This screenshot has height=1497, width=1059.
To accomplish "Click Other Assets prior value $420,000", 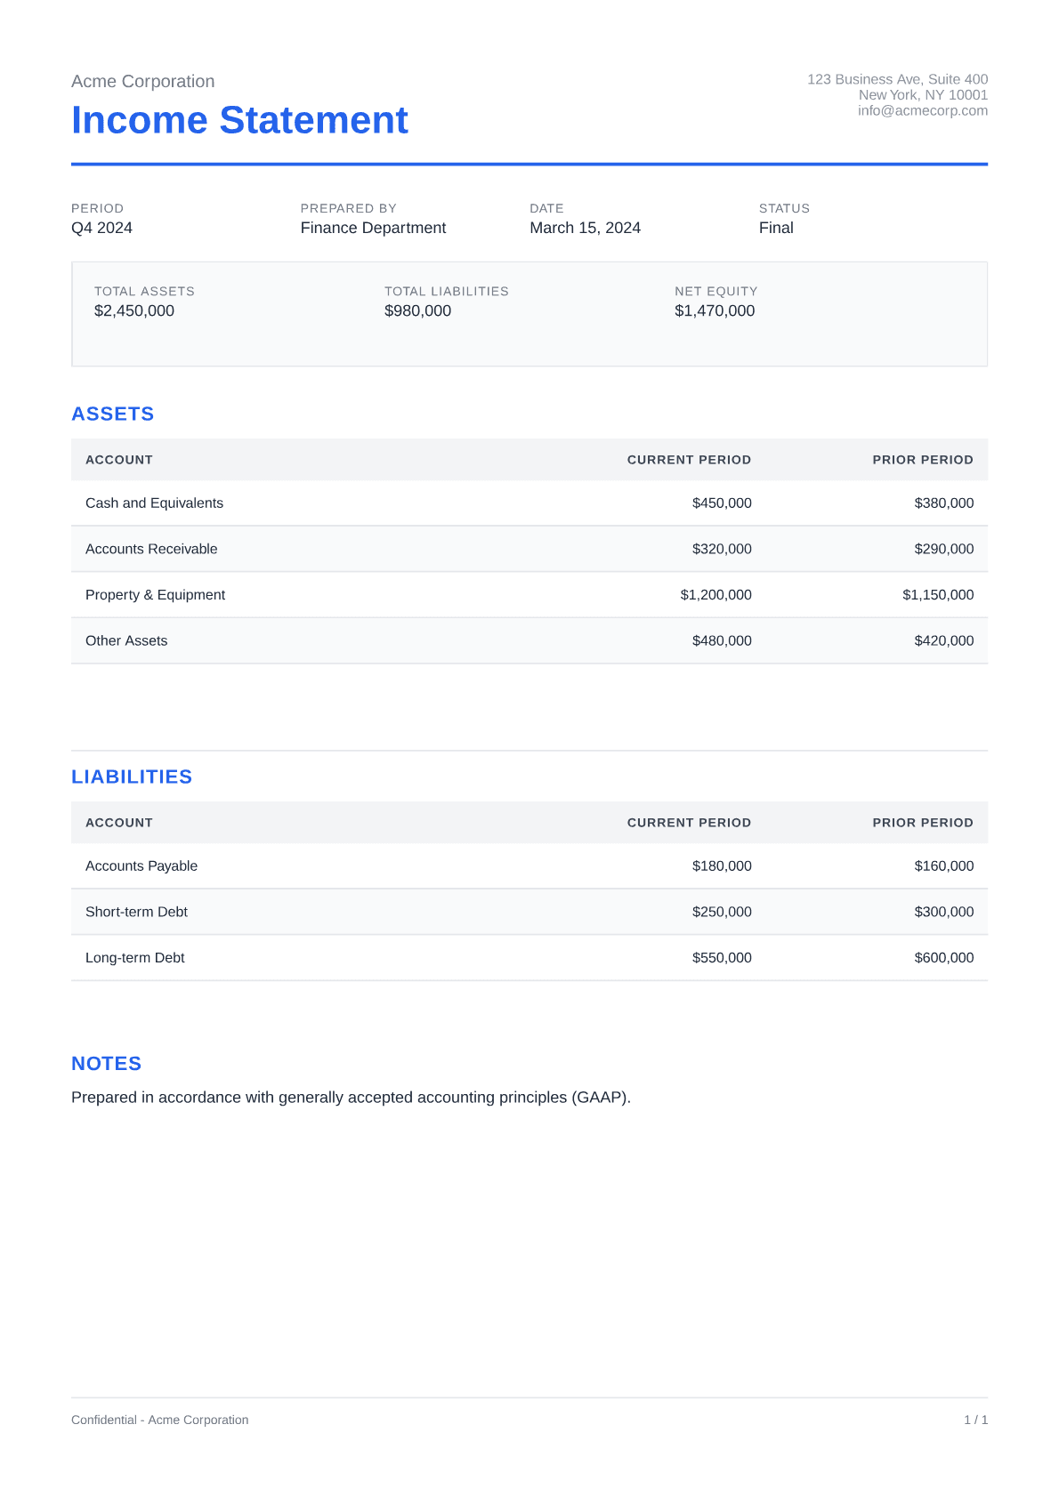I will [944, 640].
